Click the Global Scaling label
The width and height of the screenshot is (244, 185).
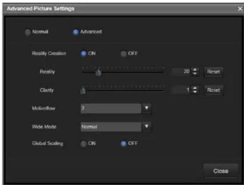pos(48,143)
